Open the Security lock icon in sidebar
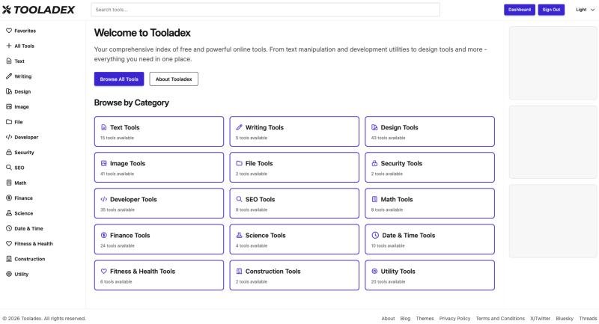The image size is (599, 324). point(9,153)
